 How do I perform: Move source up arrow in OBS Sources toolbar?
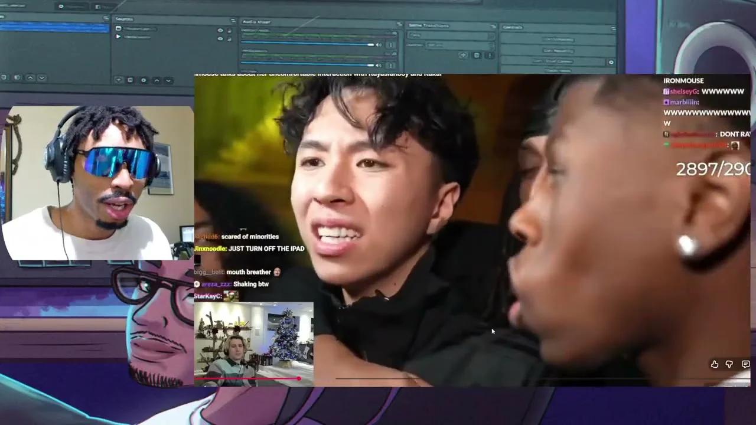tap(157, 80)
